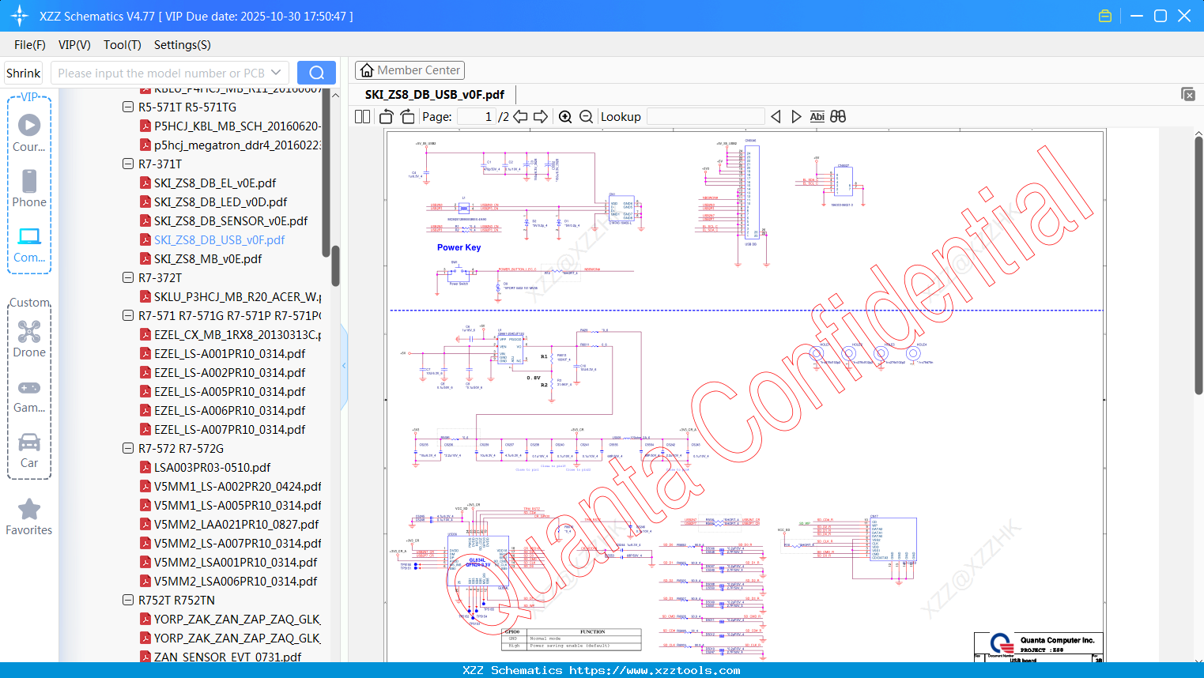Open LSA003PR03-0510.pdf

coord(212,467)
